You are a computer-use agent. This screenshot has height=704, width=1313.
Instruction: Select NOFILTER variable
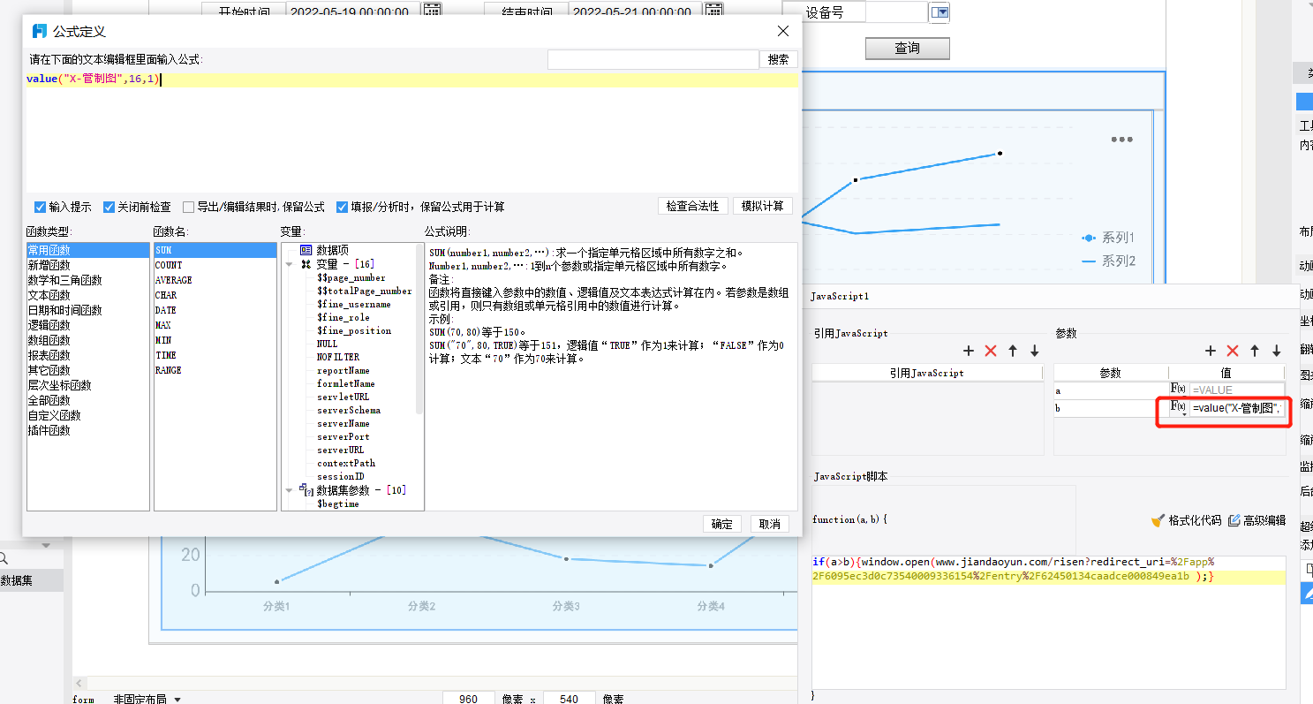(x=338, y=357)
